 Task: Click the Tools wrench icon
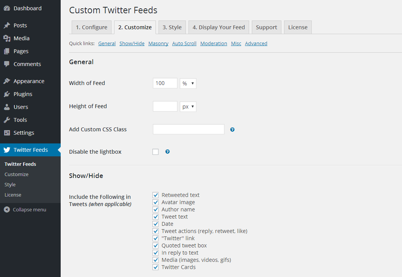click(7, 120)
